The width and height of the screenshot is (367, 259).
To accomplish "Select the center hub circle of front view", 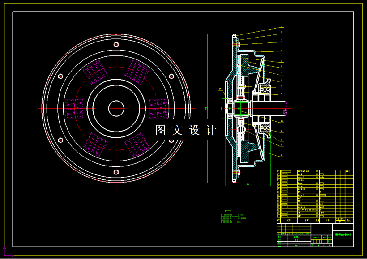I will click(115, 107).
